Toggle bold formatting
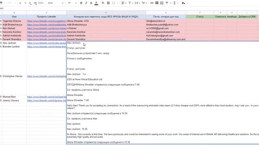Viewport: 259px width, 145px height. [x=81, y=3]
